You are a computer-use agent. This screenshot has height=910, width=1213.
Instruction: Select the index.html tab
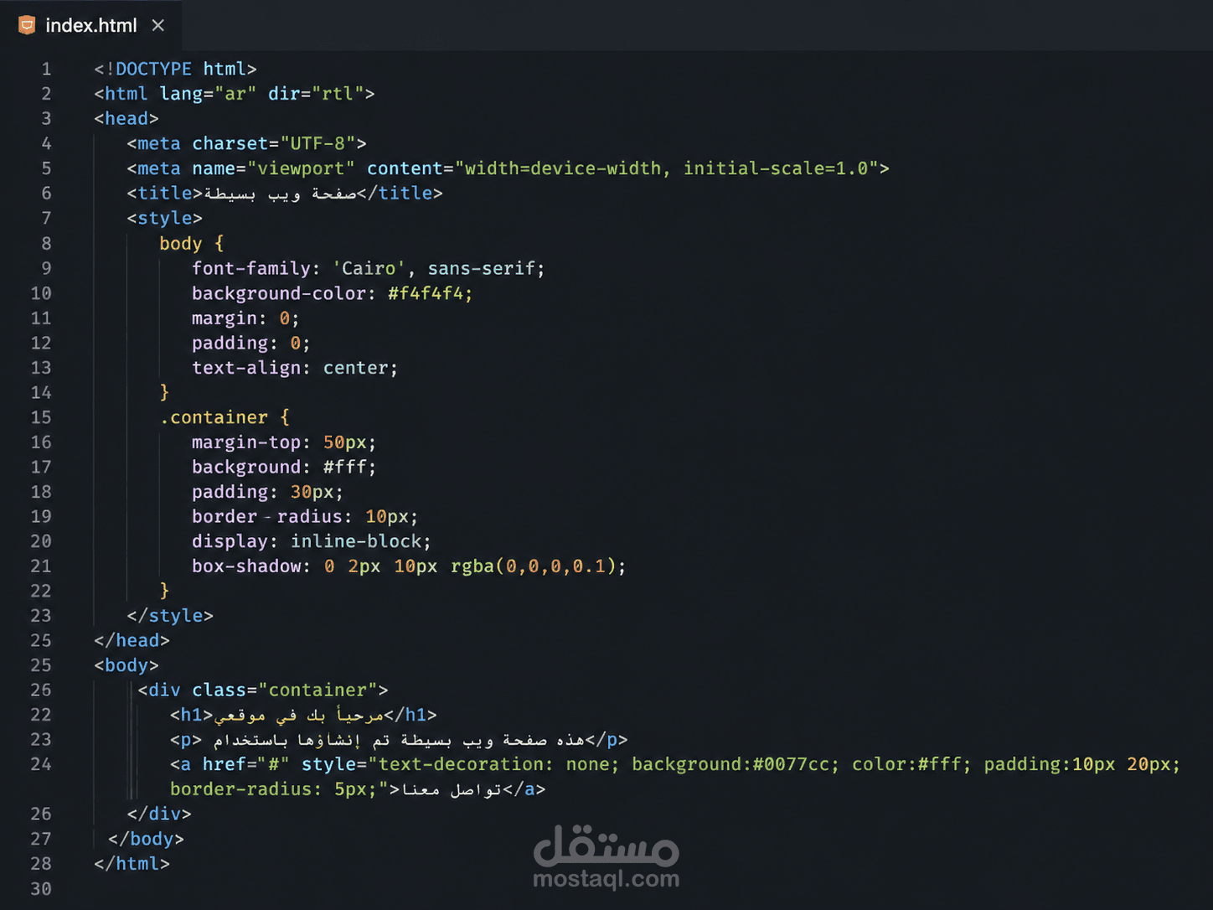pyautogui.click(x=90, y=25)
